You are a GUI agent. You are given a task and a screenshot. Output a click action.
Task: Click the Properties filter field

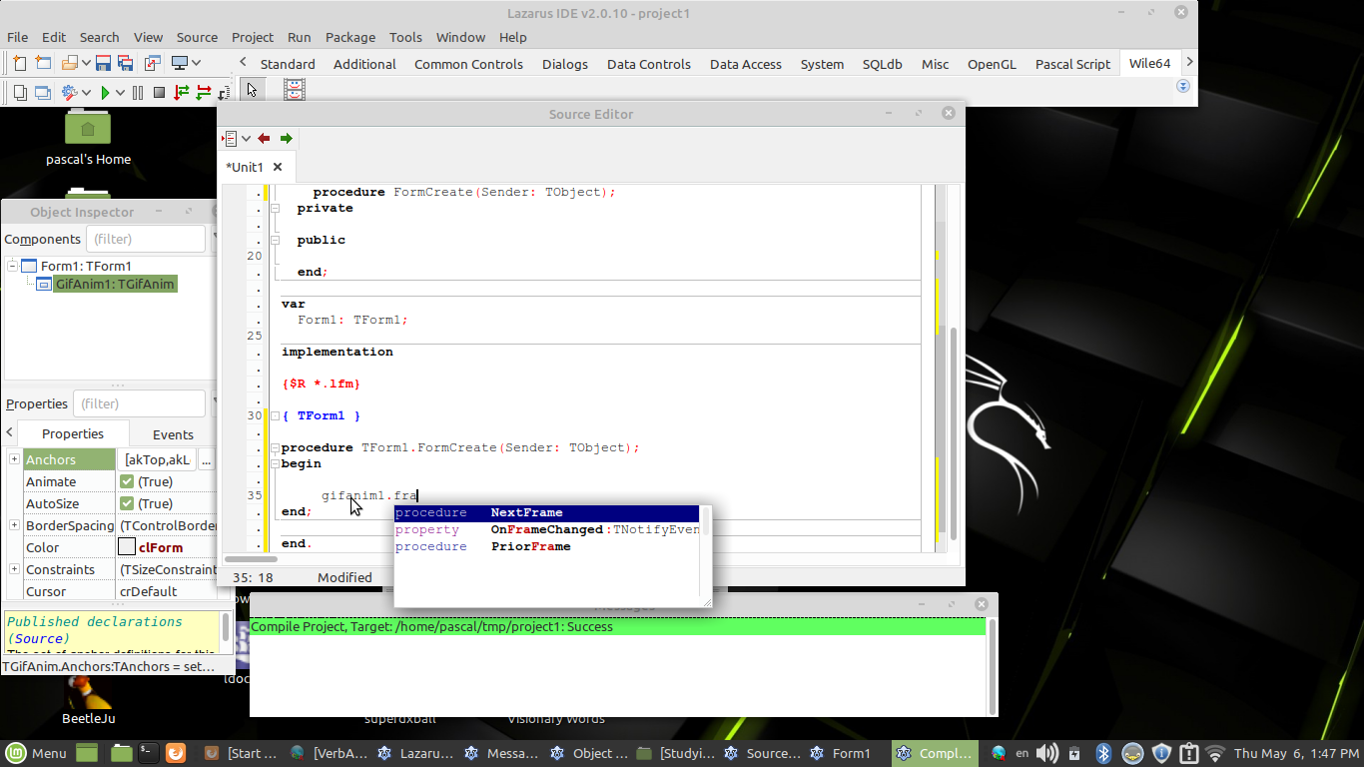(139, 403)
